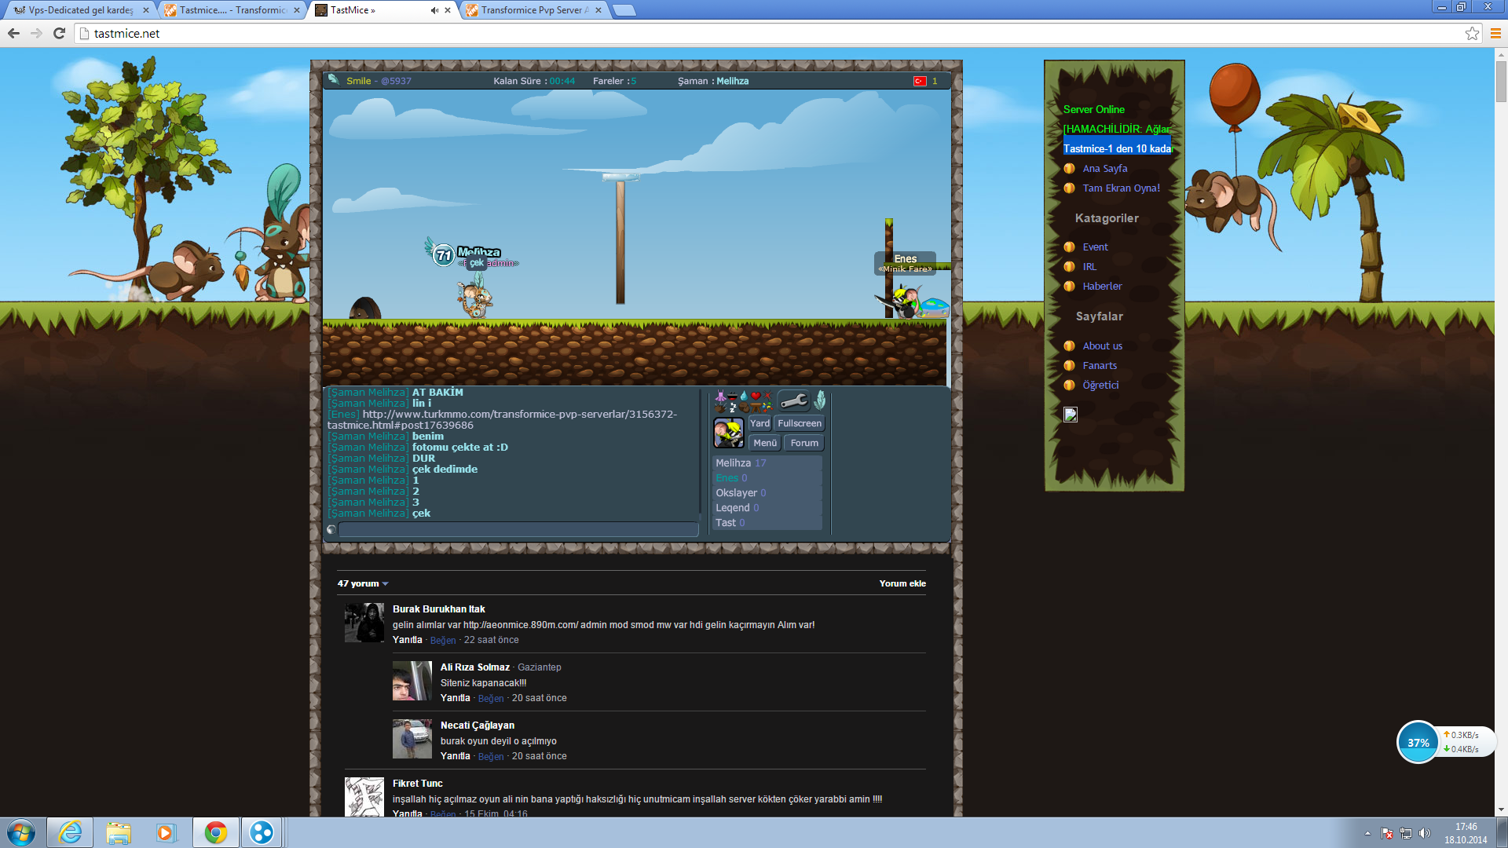The image size is (1508, 848).
Task: Switch to the Vps-Dedicated gel kardeş tab
Action: [x=80, y=10]
